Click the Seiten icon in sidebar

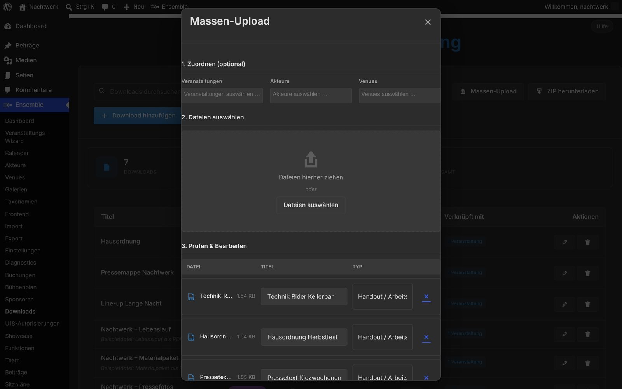[x=8, y=75]
